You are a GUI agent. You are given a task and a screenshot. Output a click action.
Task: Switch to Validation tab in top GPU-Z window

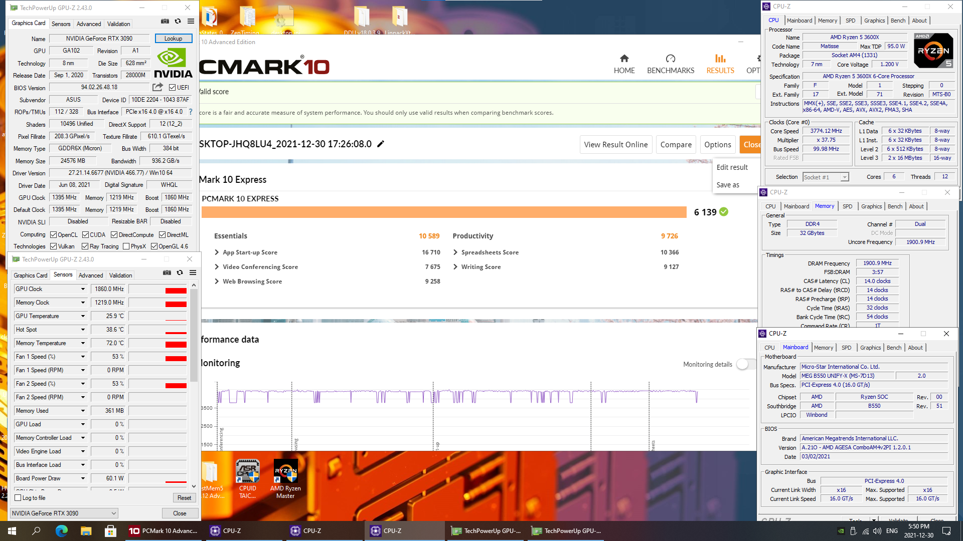(x=119, y=24)
